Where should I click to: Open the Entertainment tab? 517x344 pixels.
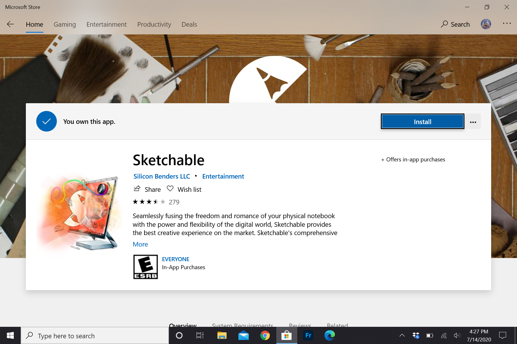pyautogui.click(x=107, y=24)
